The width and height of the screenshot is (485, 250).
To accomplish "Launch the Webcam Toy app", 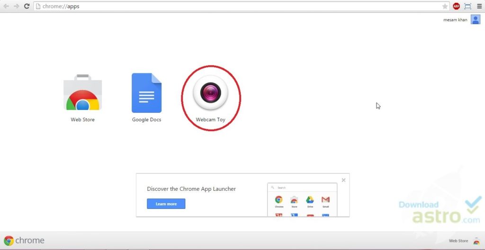I will click(210, 92).
